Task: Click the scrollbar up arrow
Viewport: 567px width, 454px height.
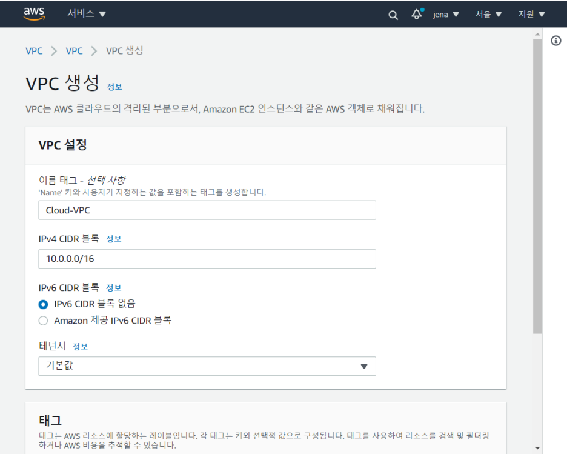Action: (538, 34)
